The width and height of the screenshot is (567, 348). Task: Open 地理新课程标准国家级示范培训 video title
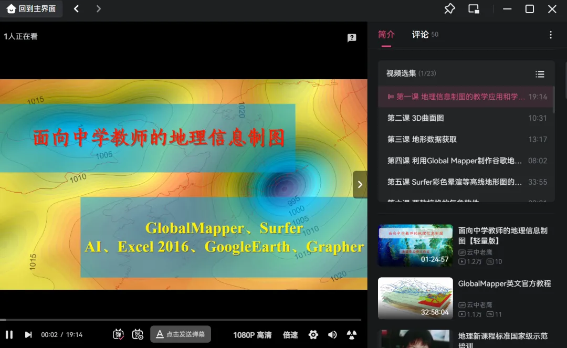(x=502, y=341)
